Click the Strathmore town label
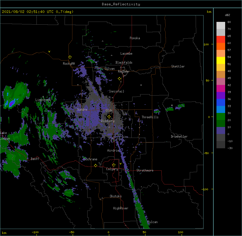The height and width of the screenshot is (236, 242). click(x=145, y=170)
